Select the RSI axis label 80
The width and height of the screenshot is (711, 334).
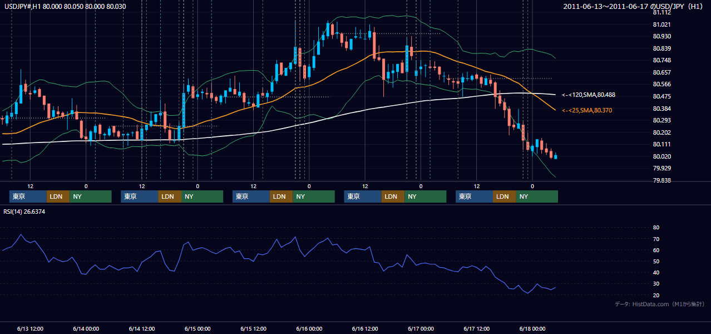click(x=656, y=228)
